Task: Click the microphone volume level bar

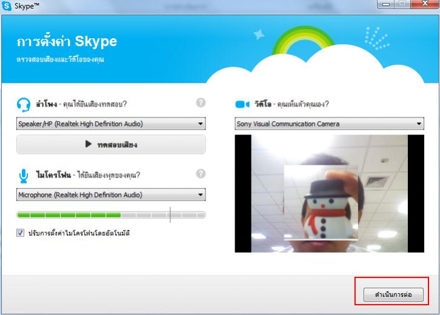Action: point(111,215)
